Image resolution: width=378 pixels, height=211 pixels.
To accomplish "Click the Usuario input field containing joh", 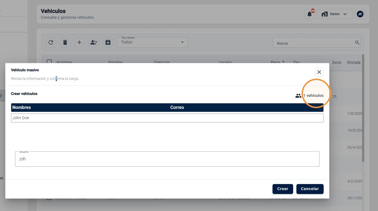I will (167, 159).
